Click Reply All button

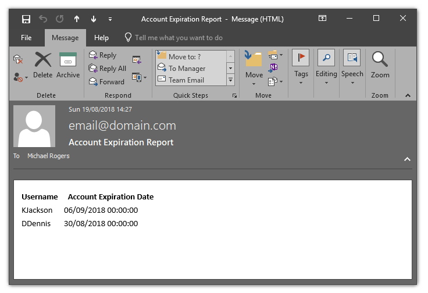point(107,69)
